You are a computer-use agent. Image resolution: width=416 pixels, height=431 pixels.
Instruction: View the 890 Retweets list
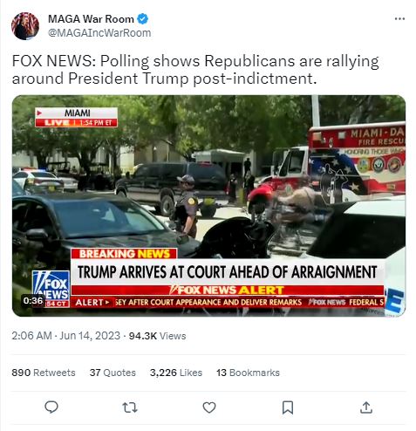(44, 373)
